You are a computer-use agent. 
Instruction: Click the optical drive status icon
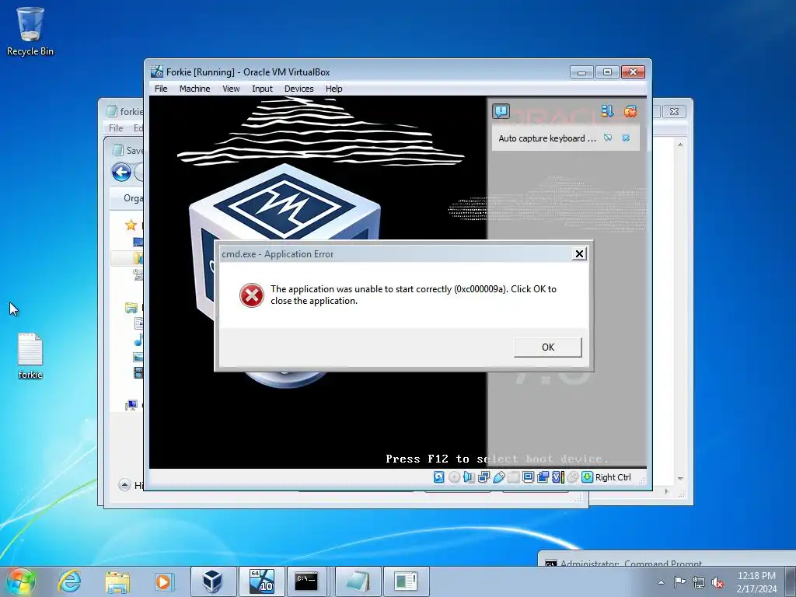pyautogui.click(x=454, y=477)
